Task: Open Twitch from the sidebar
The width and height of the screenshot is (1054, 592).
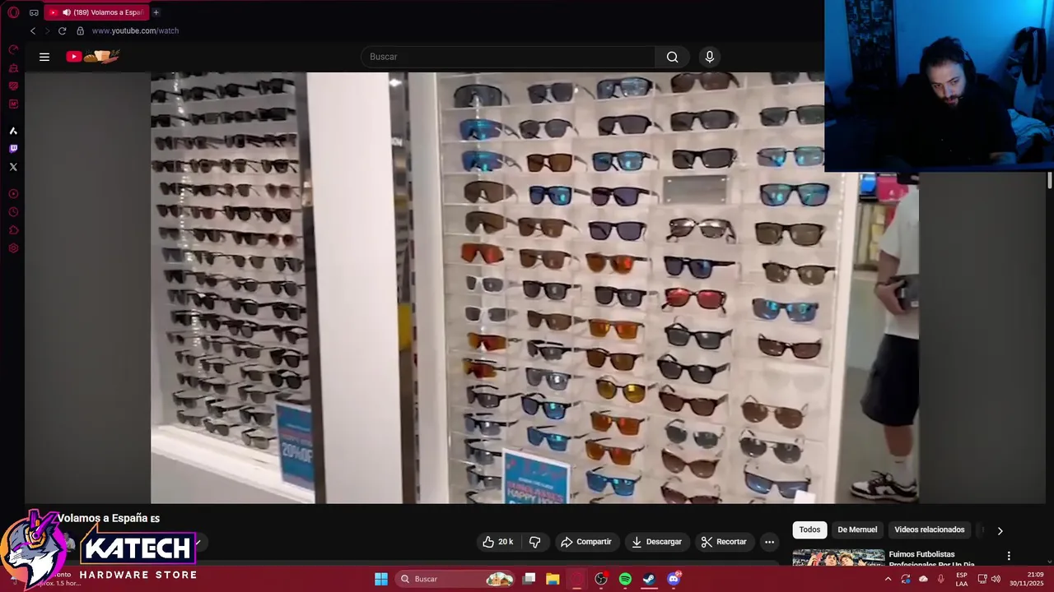Action: (x=13, y=149)
